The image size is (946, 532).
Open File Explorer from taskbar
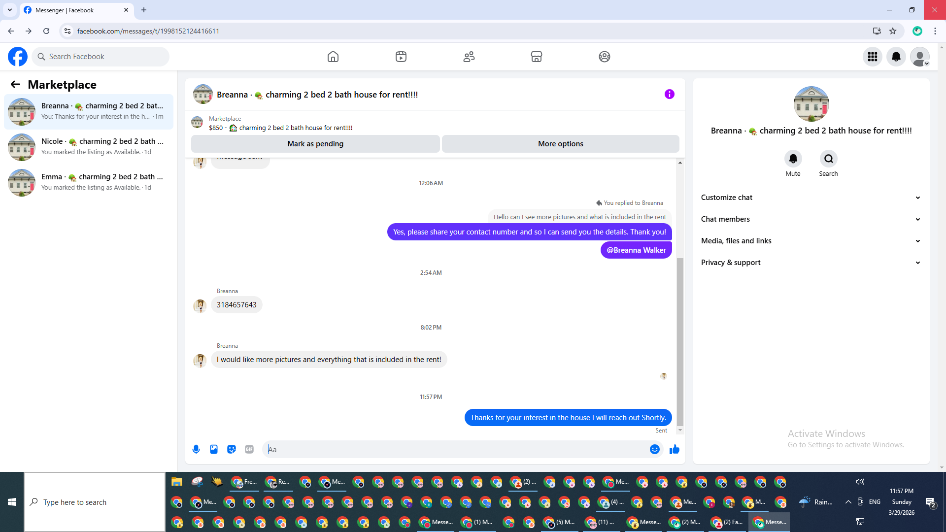[x=177, y=482]
